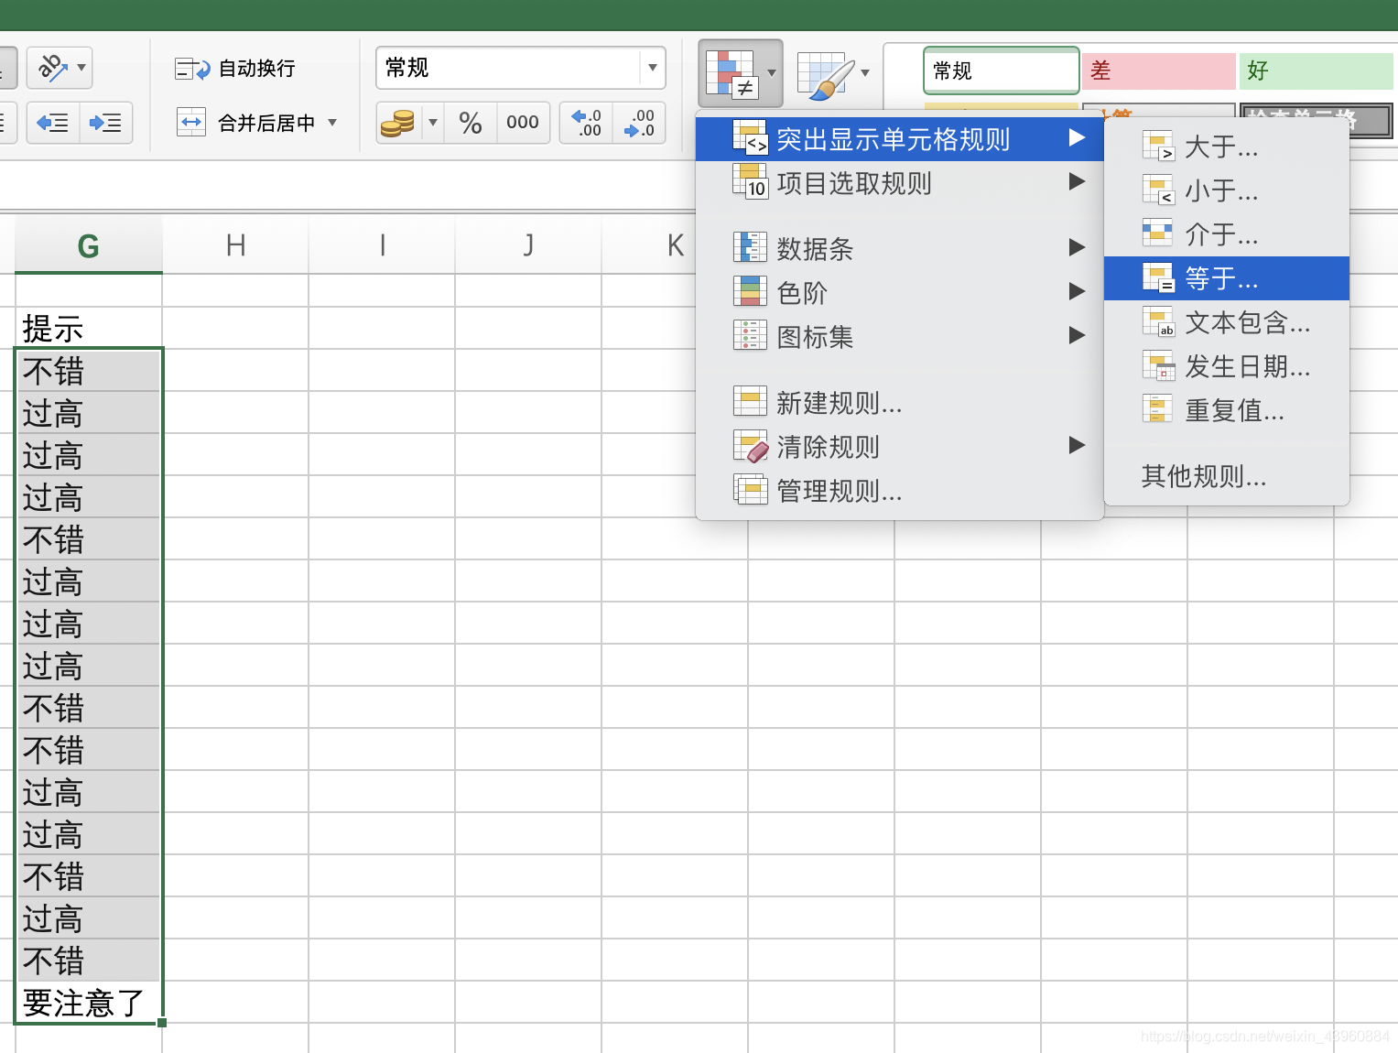
Task: Choose 新建规则... menu entry
Action: point(899,402)
